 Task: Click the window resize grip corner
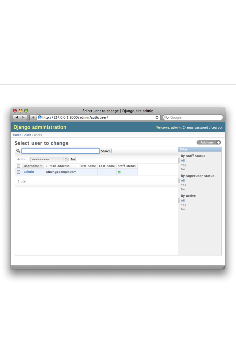[223, 267]
